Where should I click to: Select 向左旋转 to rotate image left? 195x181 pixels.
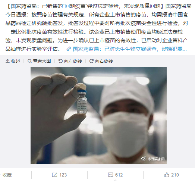pyautogui.click(x=70, y=61)
